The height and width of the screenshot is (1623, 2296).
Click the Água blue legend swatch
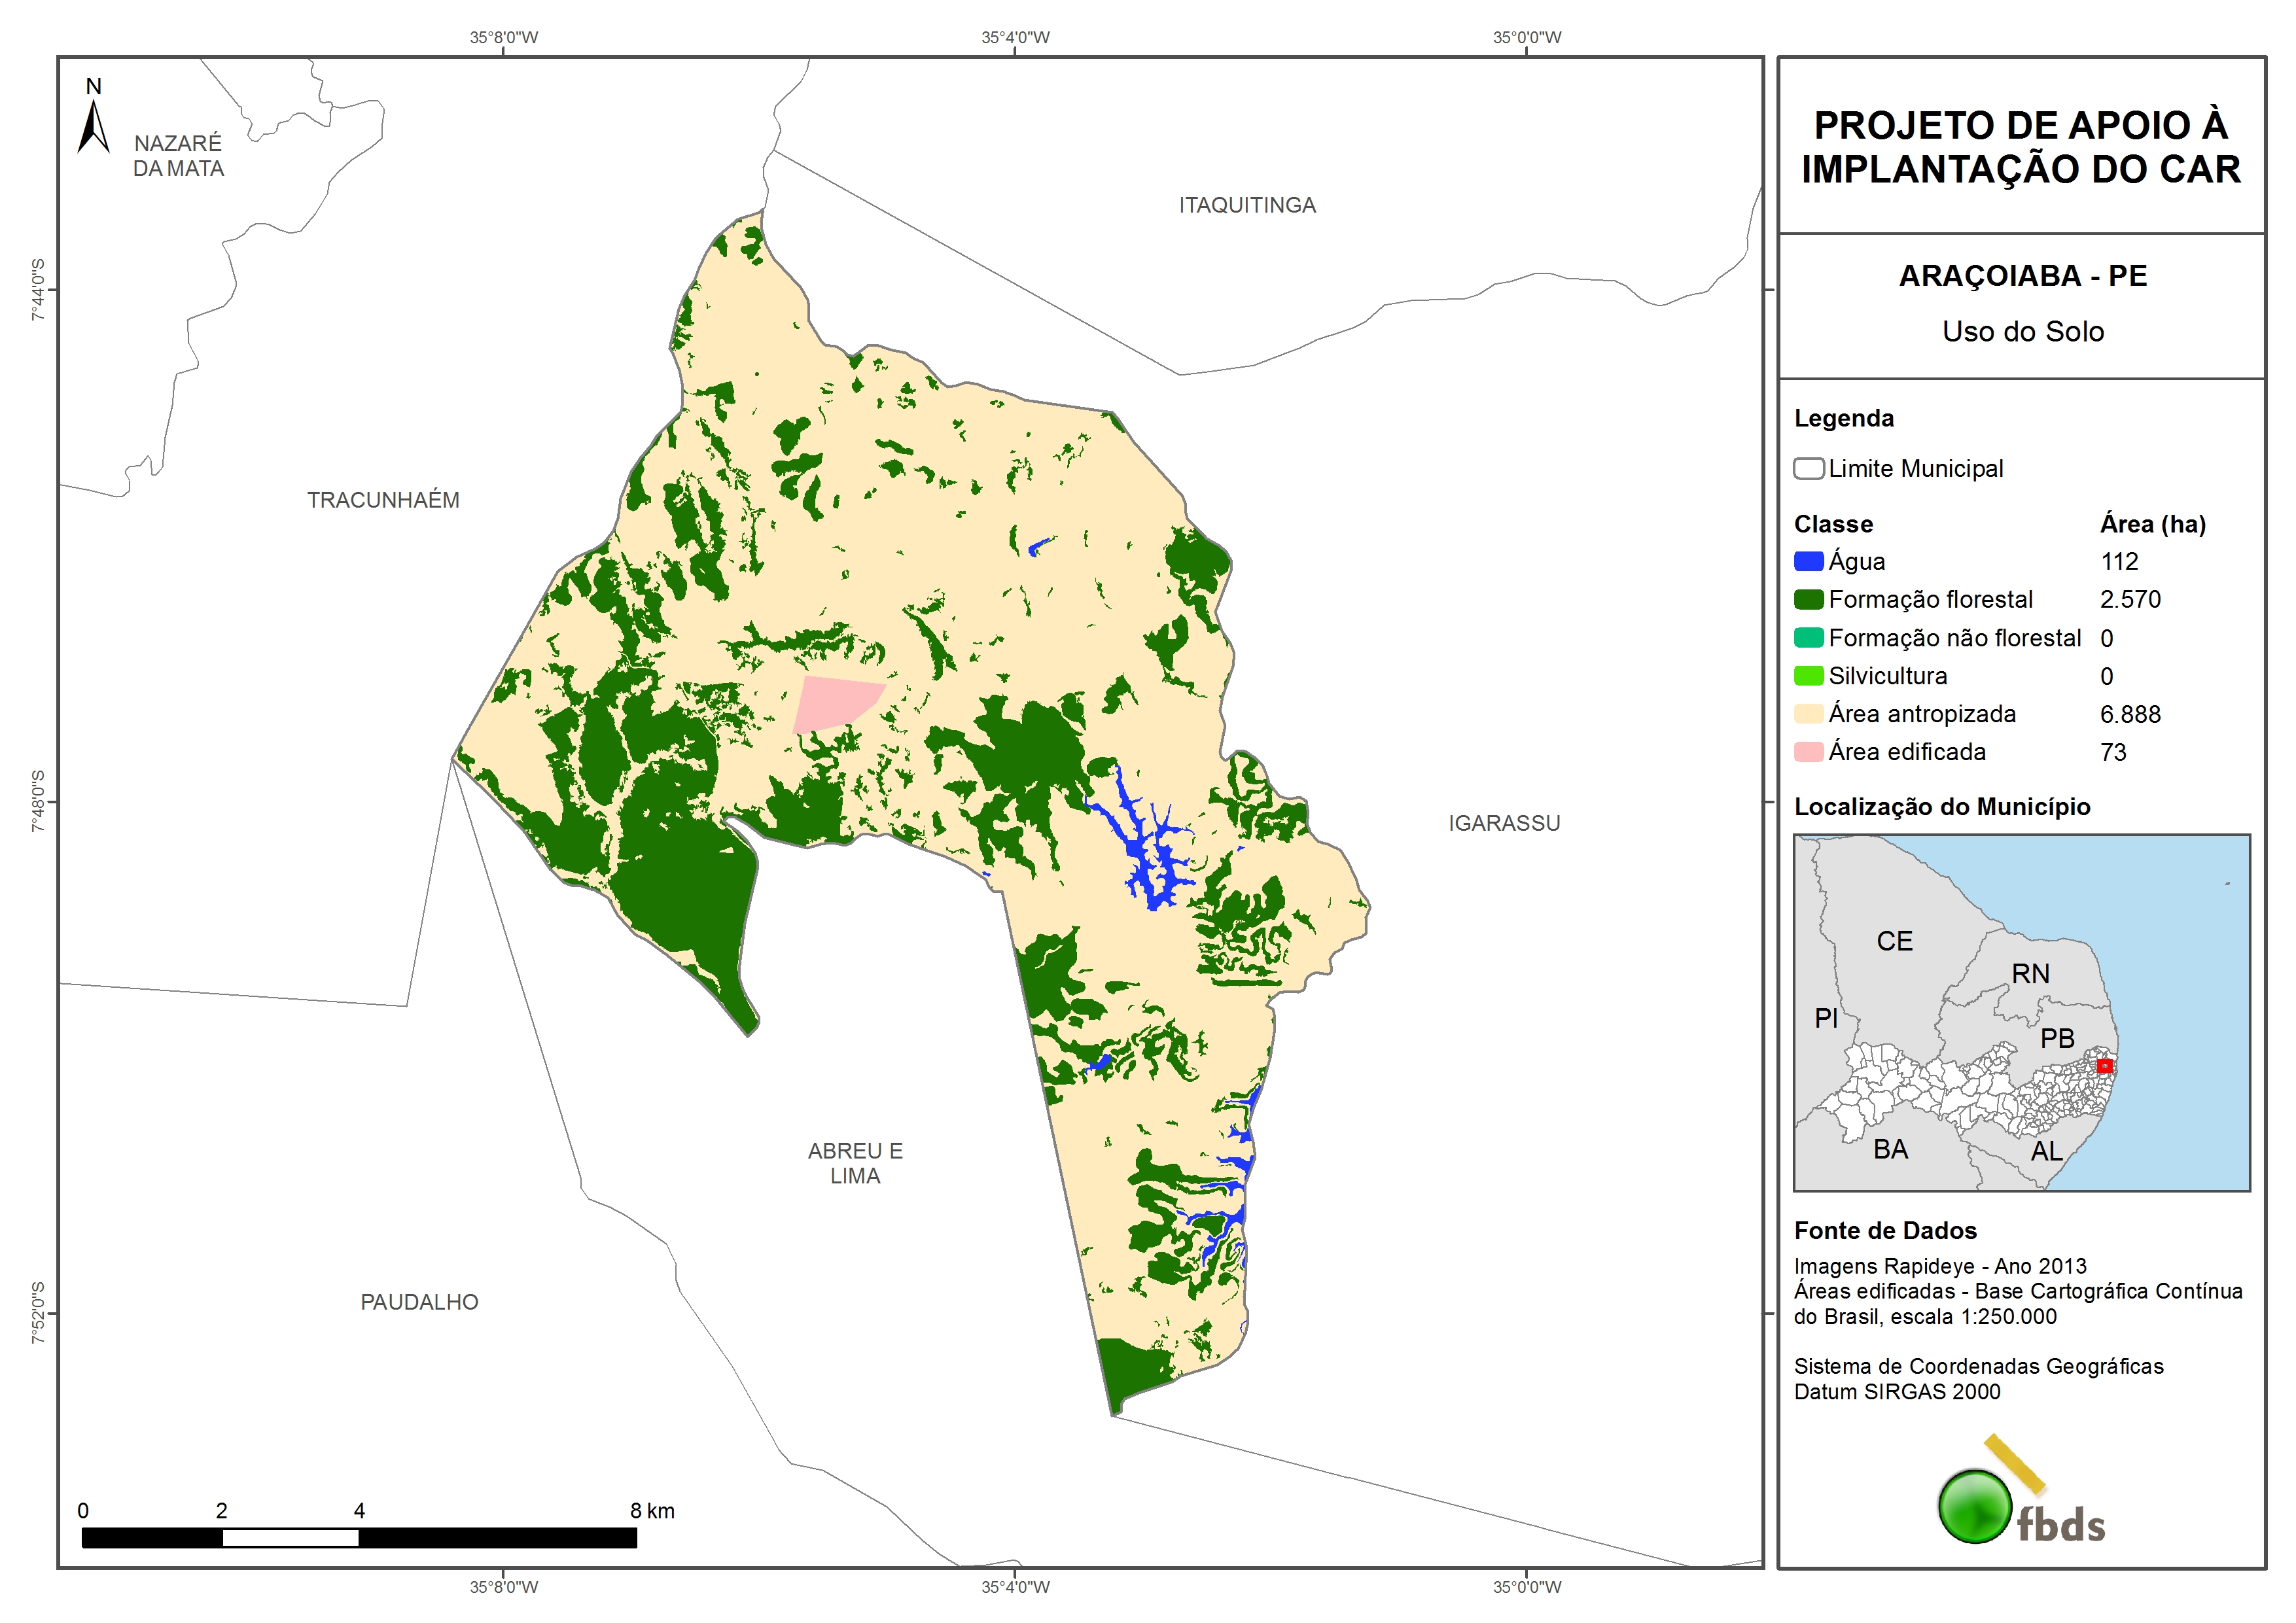1808,562
